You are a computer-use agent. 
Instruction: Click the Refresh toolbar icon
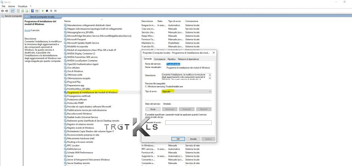click(22, 11)
